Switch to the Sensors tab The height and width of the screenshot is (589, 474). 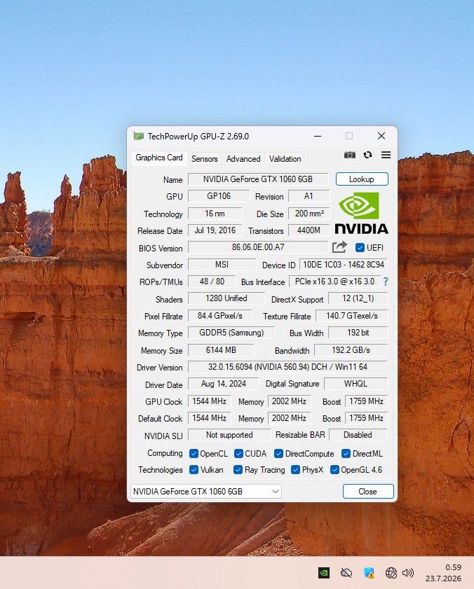coord(204,159)
